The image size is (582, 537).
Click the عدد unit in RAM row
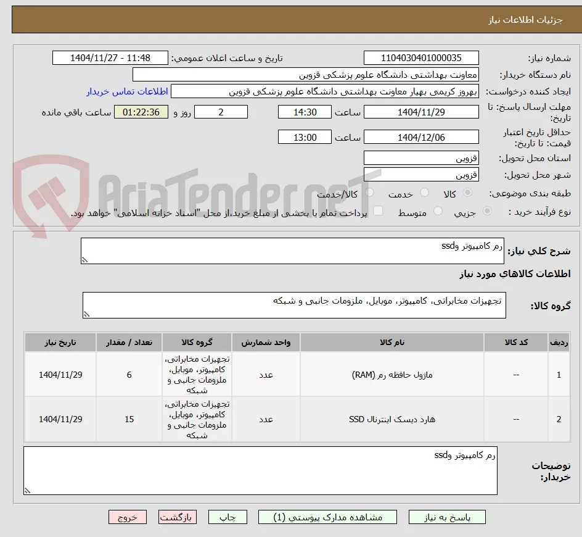click(266, 375)
